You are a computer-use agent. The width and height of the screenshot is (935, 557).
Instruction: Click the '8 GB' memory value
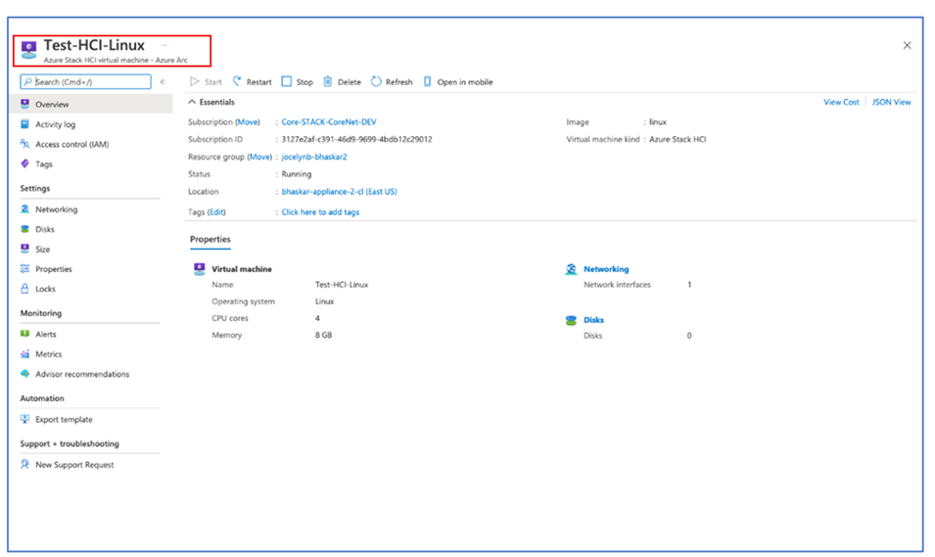pos(323,335)
